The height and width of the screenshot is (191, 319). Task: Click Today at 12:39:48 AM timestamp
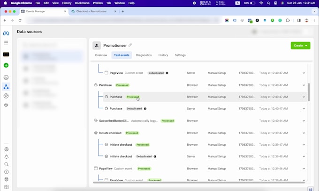273,156
